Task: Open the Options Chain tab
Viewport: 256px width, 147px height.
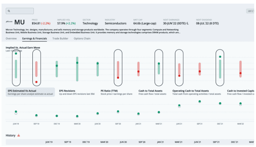Action: pos(82,38)
